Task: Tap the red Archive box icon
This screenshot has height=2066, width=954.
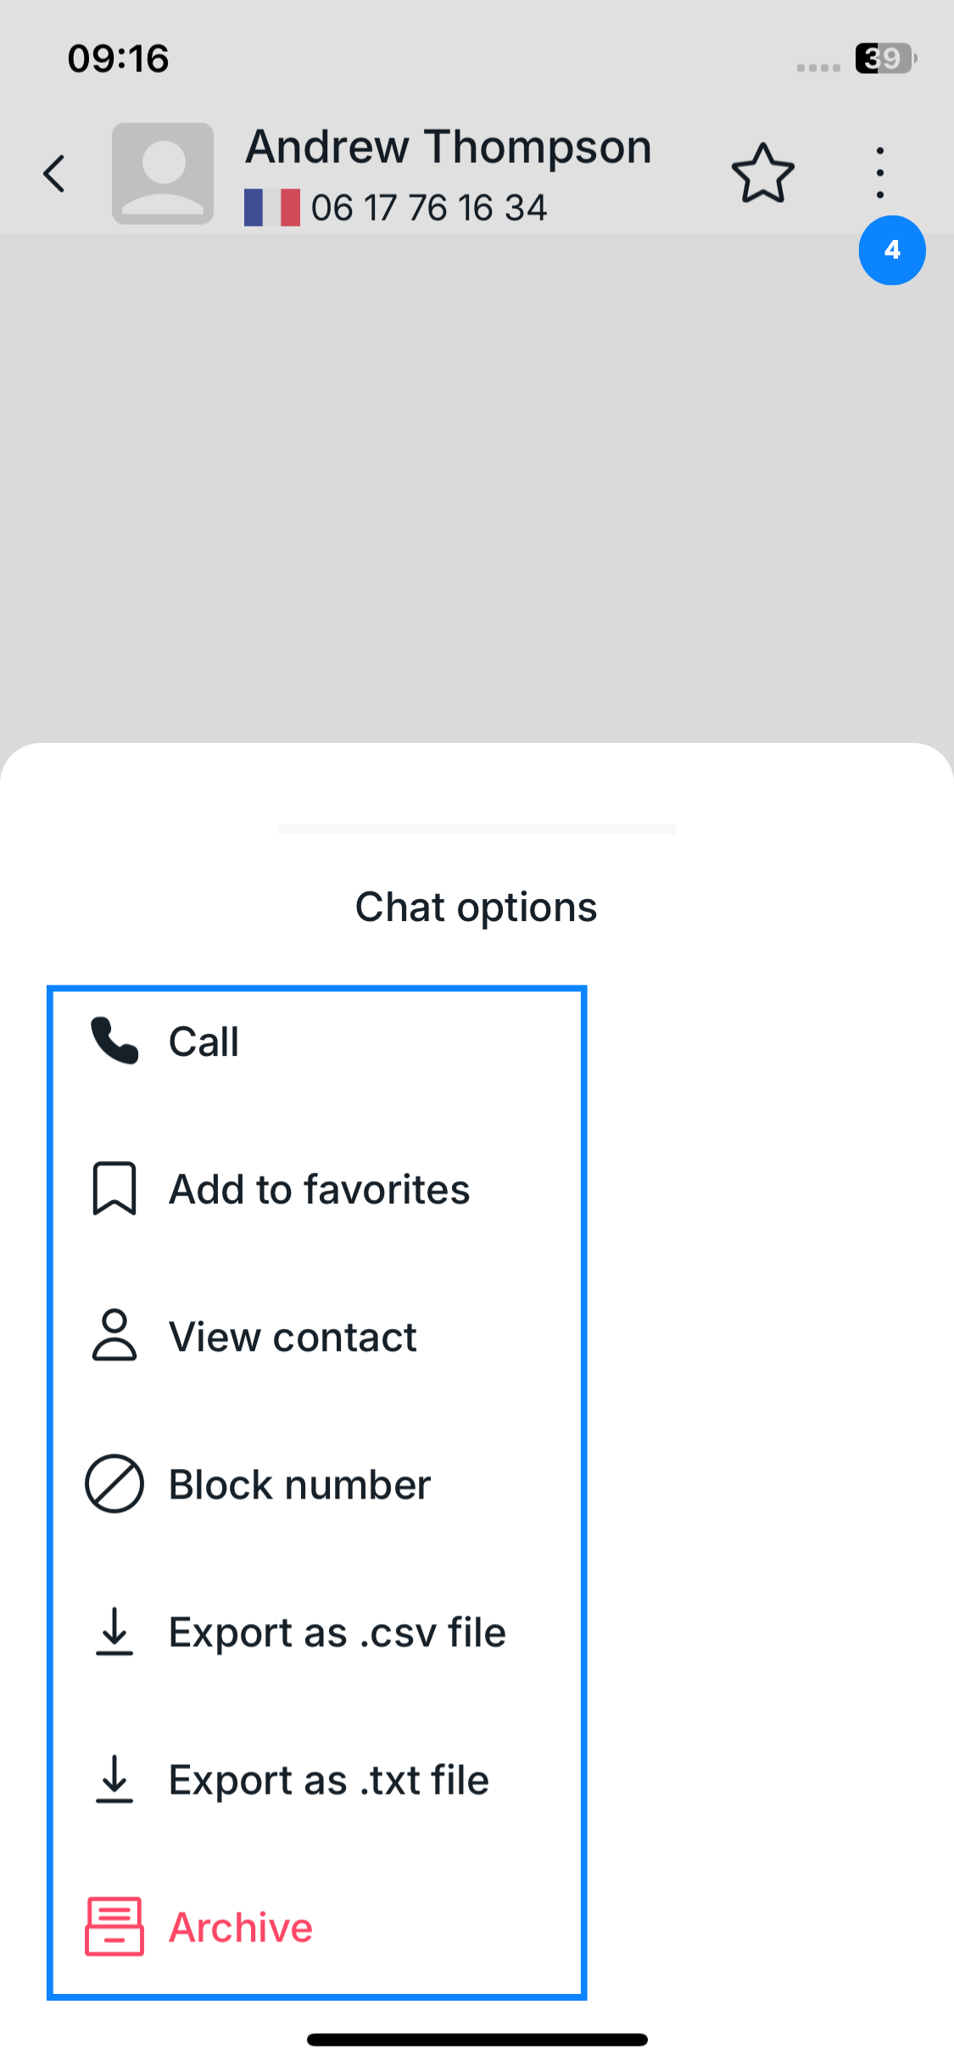Action: (114, 1926)
